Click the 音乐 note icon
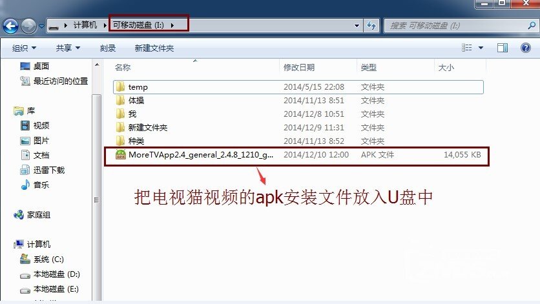Screen dimensions: 540x304 [25, 185]
